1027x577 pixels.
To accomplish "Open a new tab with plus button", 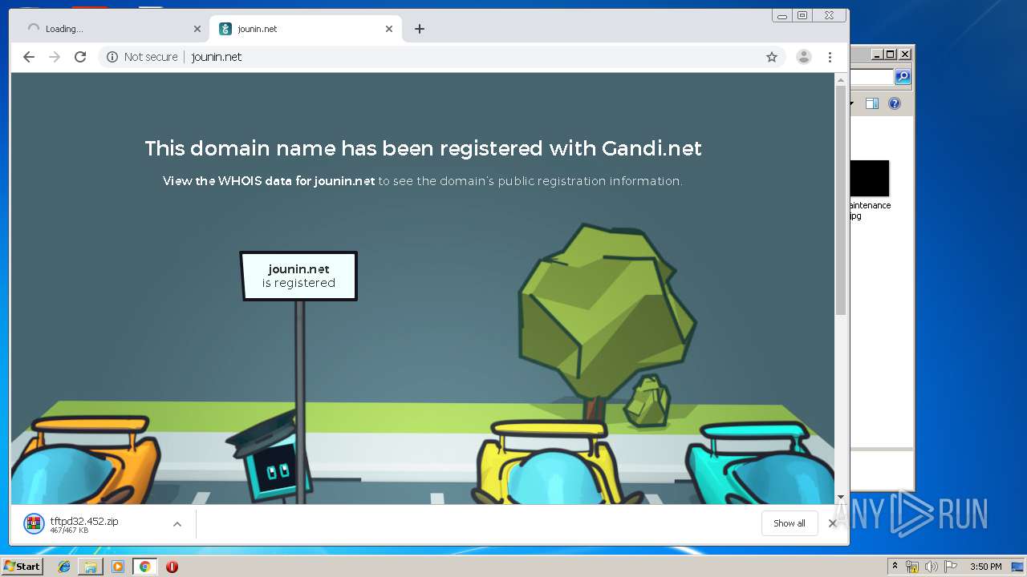I will (x=419, y=29).
